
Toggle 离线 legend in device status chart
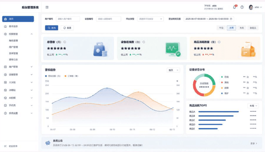(x=225, y=83)
